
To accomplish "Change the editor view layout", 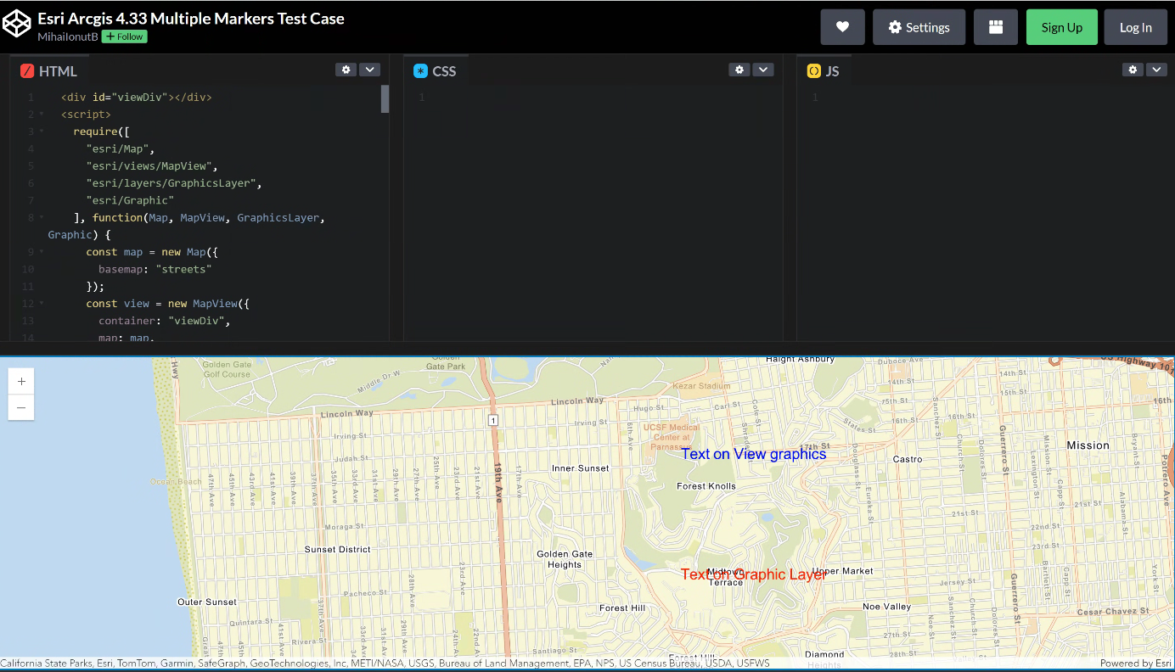I will click(x=996, y=27).
